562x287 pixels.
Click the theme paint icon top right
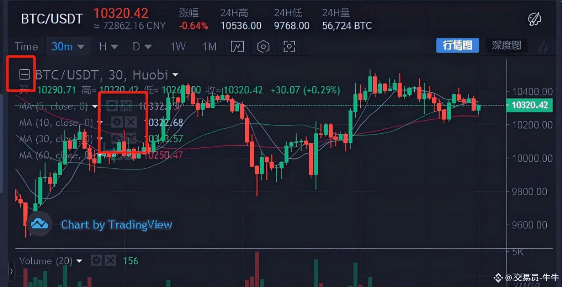coord(534,19)
